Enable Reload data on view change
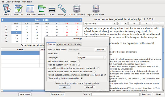165x97 pixels. [79, 61]
